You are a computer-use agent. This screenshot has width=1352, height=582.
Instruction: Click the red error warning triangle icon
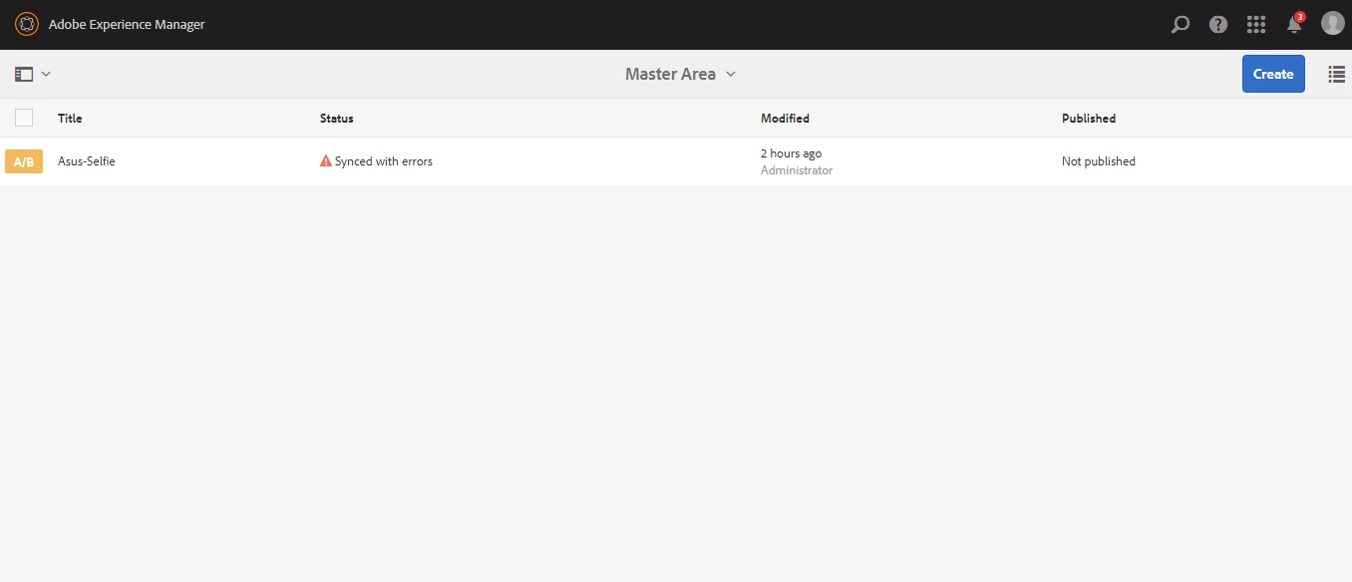[x=326, y=160]
